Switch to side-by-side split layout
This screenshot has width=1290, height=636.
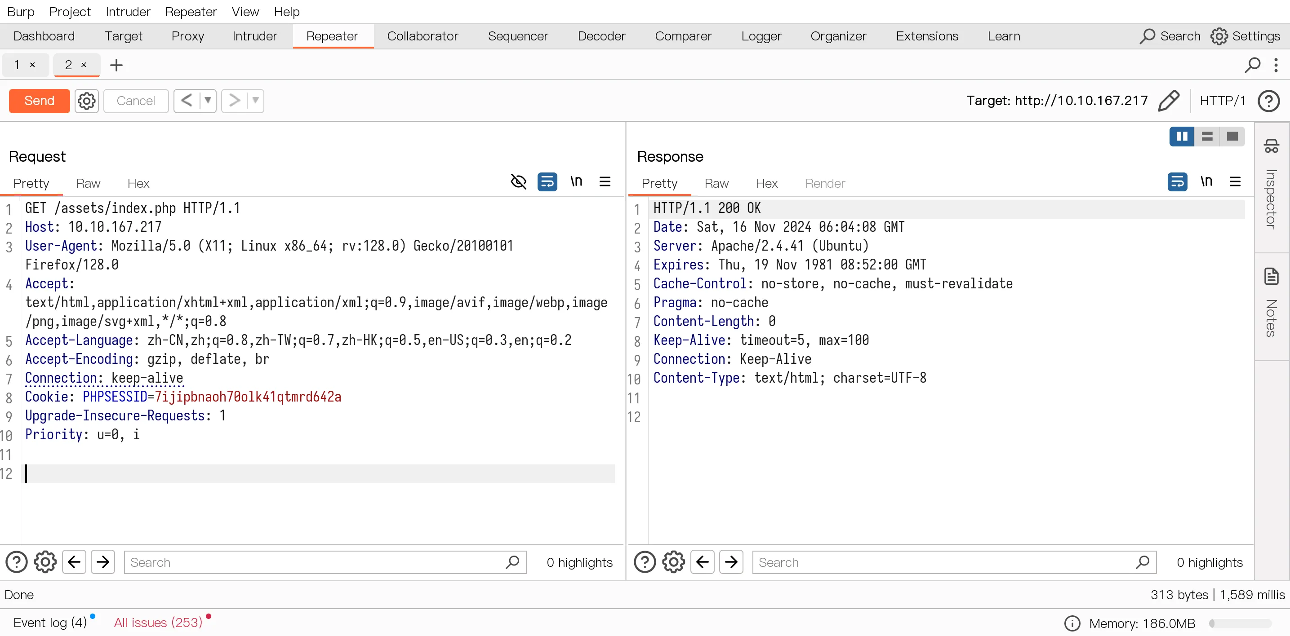click(x=1181, y=136)
